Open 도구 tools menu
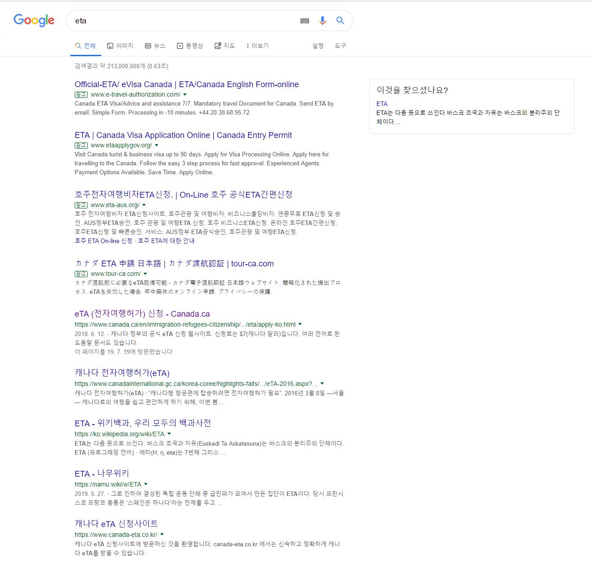The width and height of the screenshot is (592, 562). tap(341, 46)
